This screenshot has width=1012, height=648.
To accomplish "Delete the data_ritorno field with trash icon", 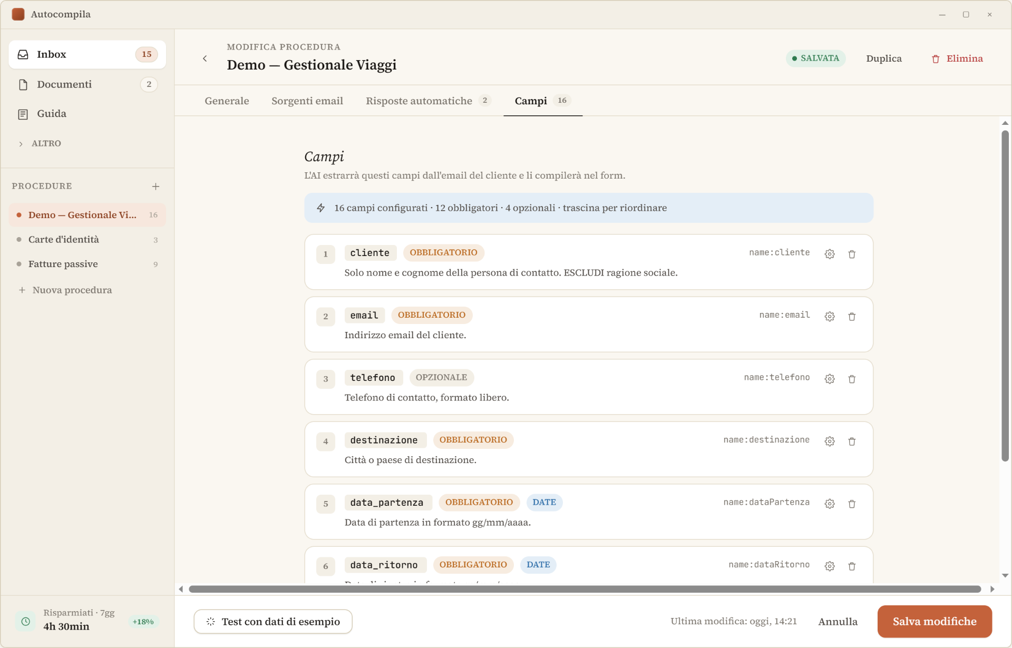I will point(852,566).
